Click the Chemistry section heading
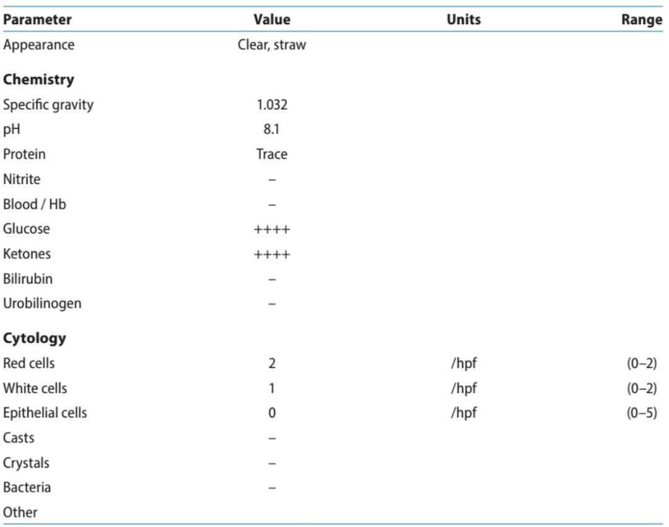Viewport: 669px width, 527px height. point(38,80)
